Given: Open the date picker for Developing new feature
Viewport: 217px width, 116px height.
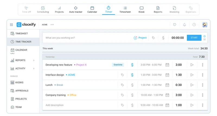Looking at the screenshot, I should tap(167, 65).
